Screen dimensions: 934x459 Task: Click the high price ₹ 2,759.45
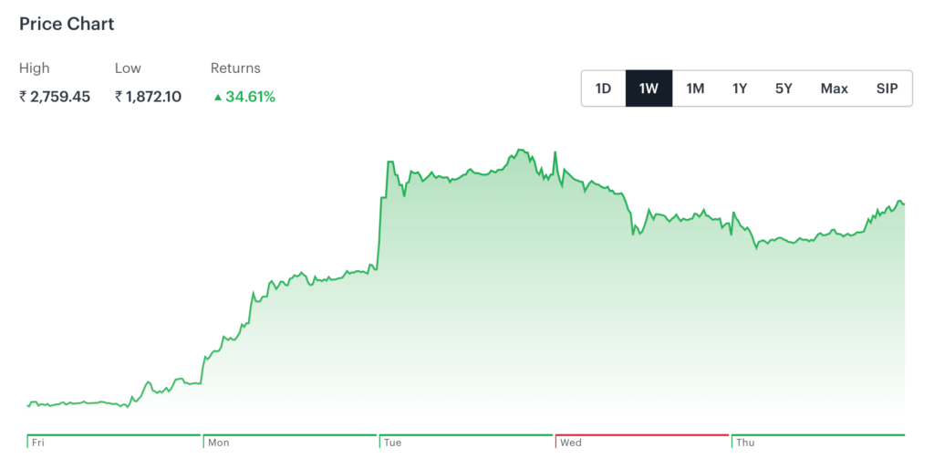pyautogui.click(x=55, y=97)
